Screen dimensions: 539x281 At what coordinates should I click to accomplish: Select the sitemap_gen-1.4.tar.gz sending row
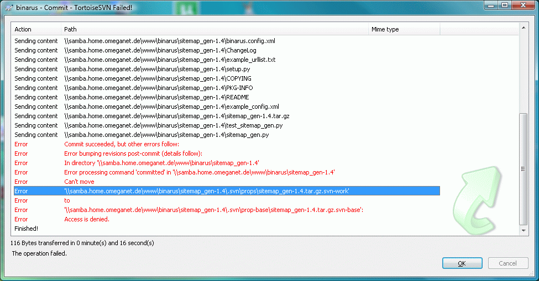[227, 116]
